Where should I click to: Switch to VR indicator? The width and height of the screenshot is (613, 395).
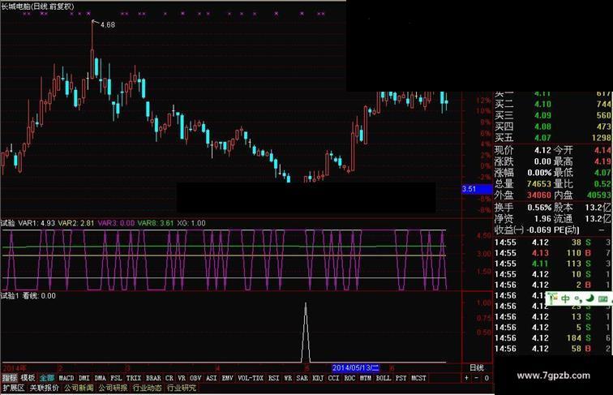coord(182,378)
